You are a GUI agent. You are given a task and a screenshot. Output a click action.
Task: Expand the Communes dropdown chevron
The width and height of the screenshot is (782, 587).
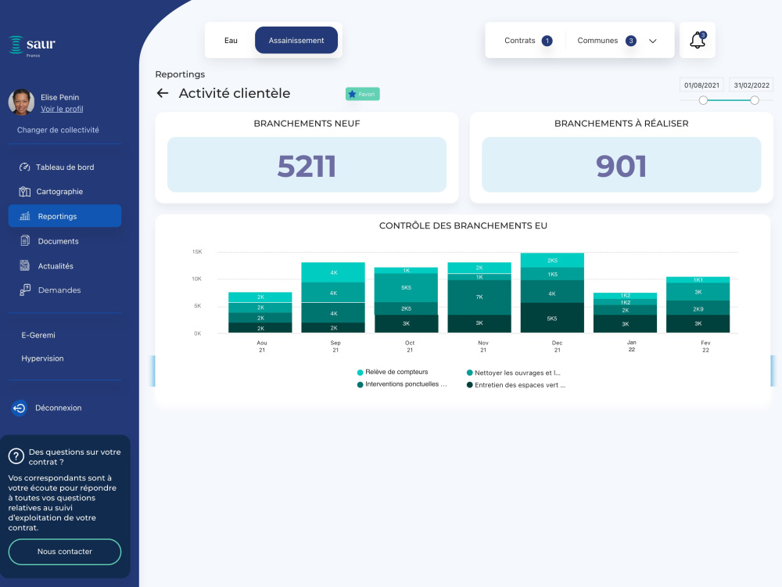click(653, 41)
